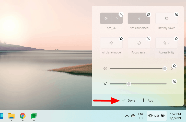Unpin the brightness slider

coord(174,81)
